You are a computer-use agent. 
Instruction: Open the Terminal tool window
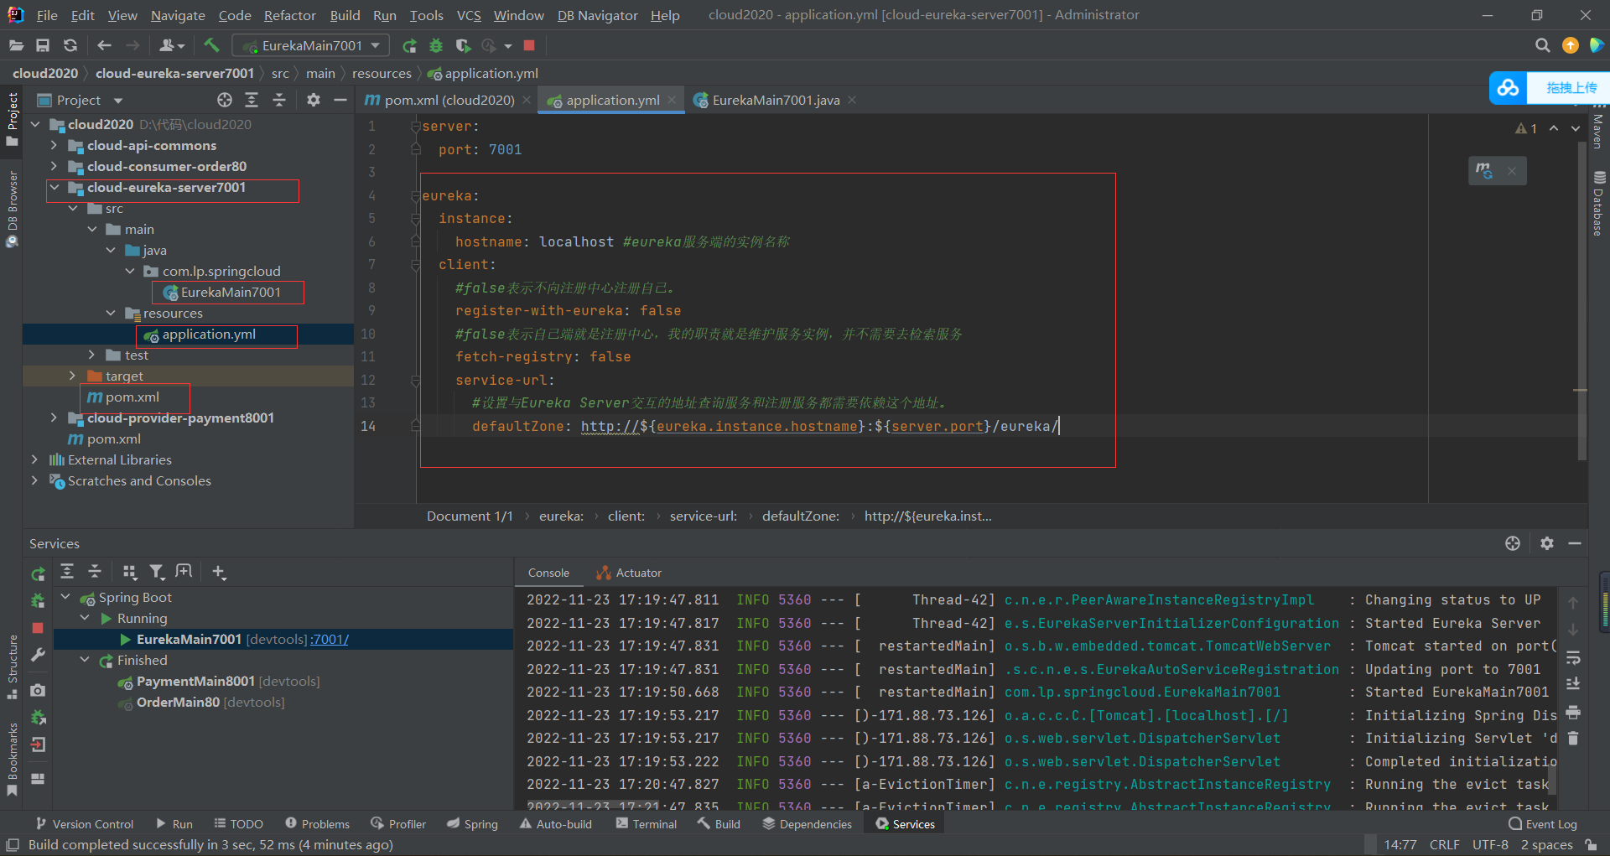coord(646,824)
